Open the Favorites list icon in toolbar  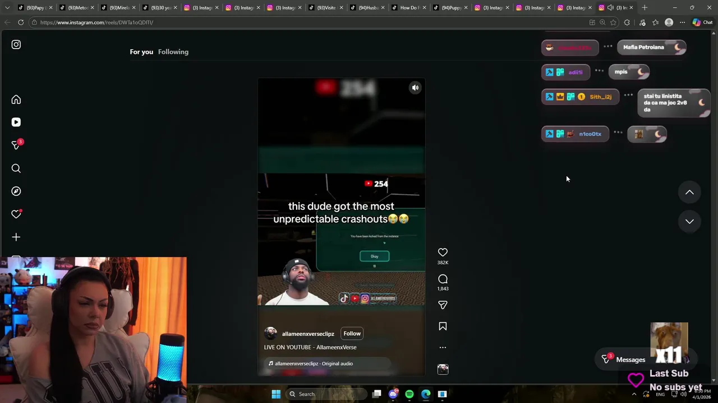pyautogui.click(x=655, y=22)
